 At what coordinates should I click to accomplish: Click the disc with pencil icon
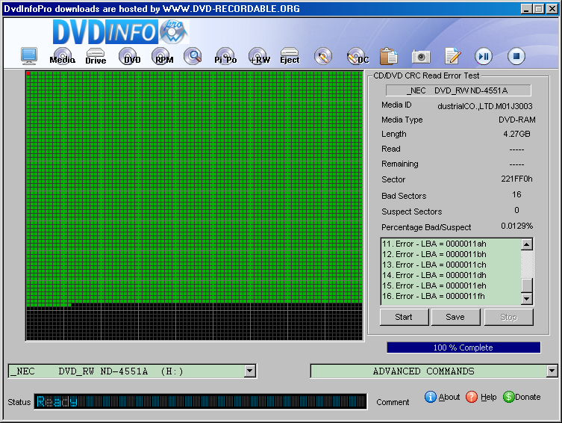pyautogui.click(x=323, y=56)
